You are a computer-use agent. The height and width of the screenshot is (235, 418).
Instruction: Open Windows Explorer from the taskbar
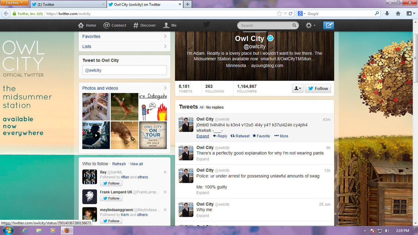click(39, 230)
